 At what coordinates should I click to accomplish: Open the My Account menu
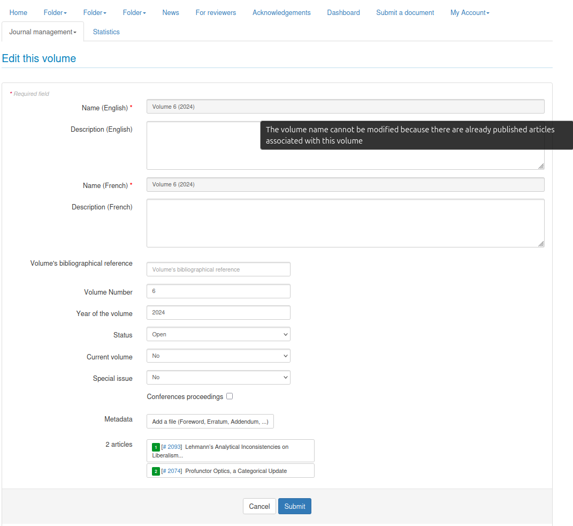[x=470, y=12]
